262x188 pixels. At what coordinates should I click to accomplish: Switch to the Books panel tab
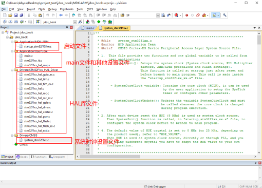[22, 157]
